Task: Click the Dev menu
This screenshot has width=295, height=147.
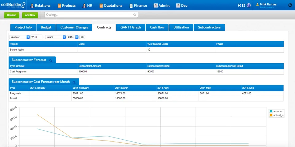Action: click(x=182, y=6)
